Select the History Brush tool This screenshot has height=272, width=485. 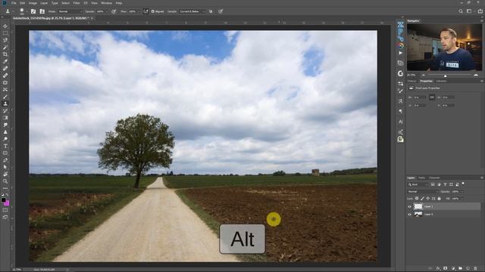pyautogui.click(x=5, y=111)
